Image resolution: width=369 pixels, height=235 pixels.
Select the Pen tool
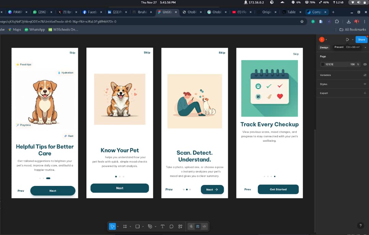tap(150, 226)
